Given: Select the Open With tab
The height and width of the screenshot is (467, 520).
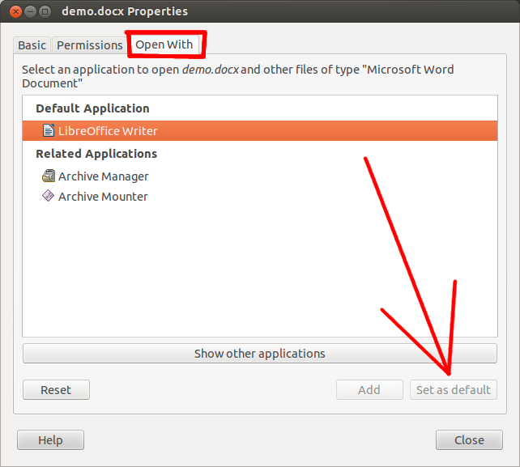Looking at the screenshot, I should click(x=164, y=45).
